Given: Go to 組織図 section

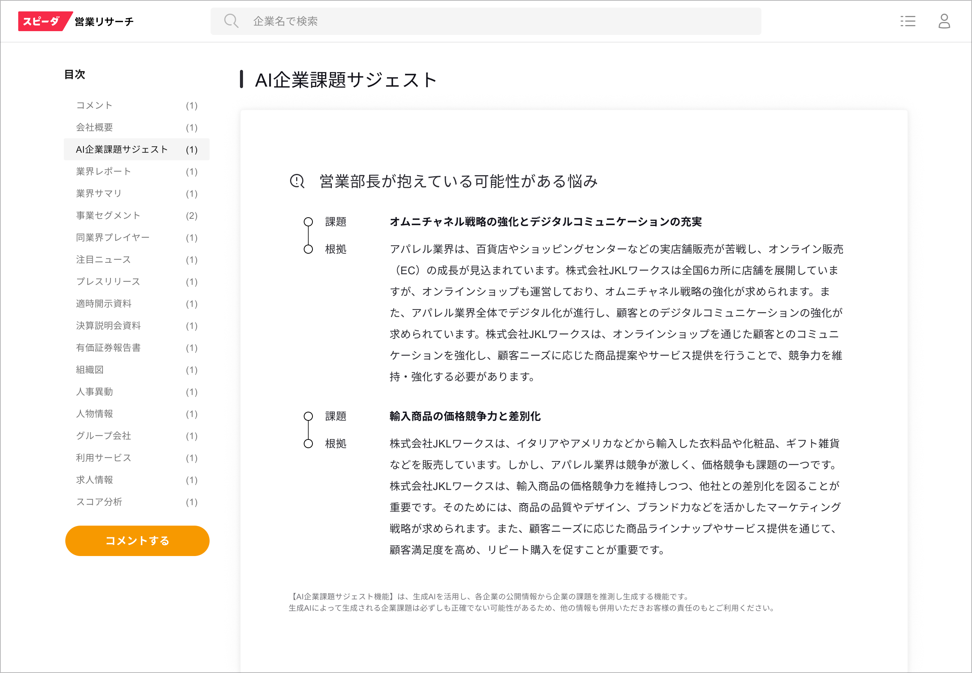Looking at the screenshot, I should tap(90, 370).
